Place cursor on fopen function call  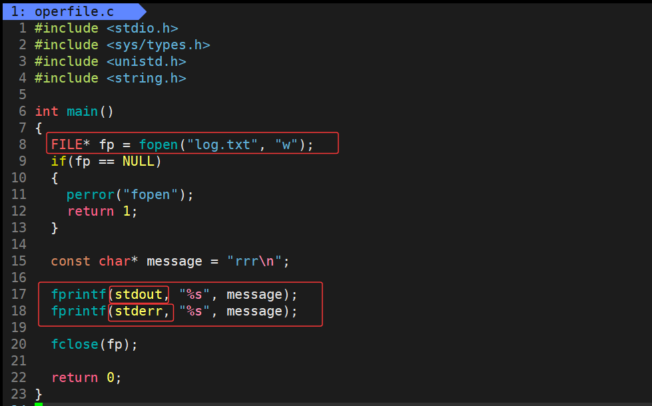(x=159, y=144)
